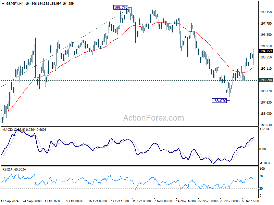The height and width of the screenshot is (205, 274).
Task: Select the 29 Nov 08:00 time label
Action: [229, 201]
